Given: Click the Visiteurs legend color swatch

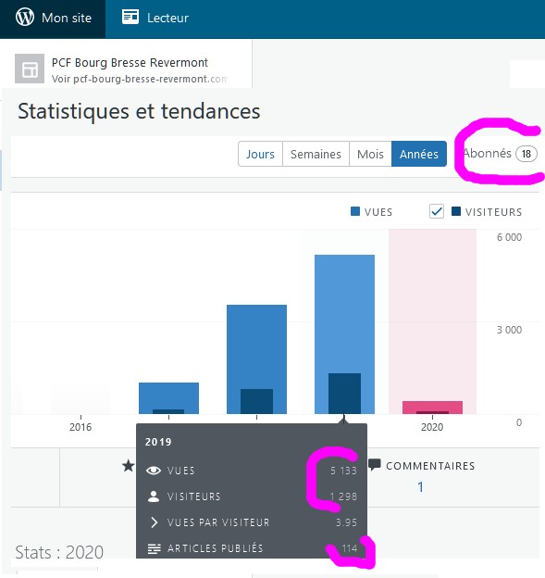Looking at the screenshot, I should [456, 211].
